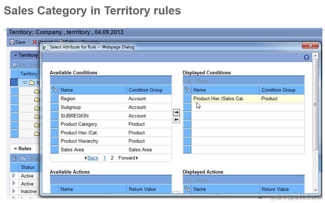Click page 2 in Available Conditions pager
The image size is (325, 203).
(112, 158)
